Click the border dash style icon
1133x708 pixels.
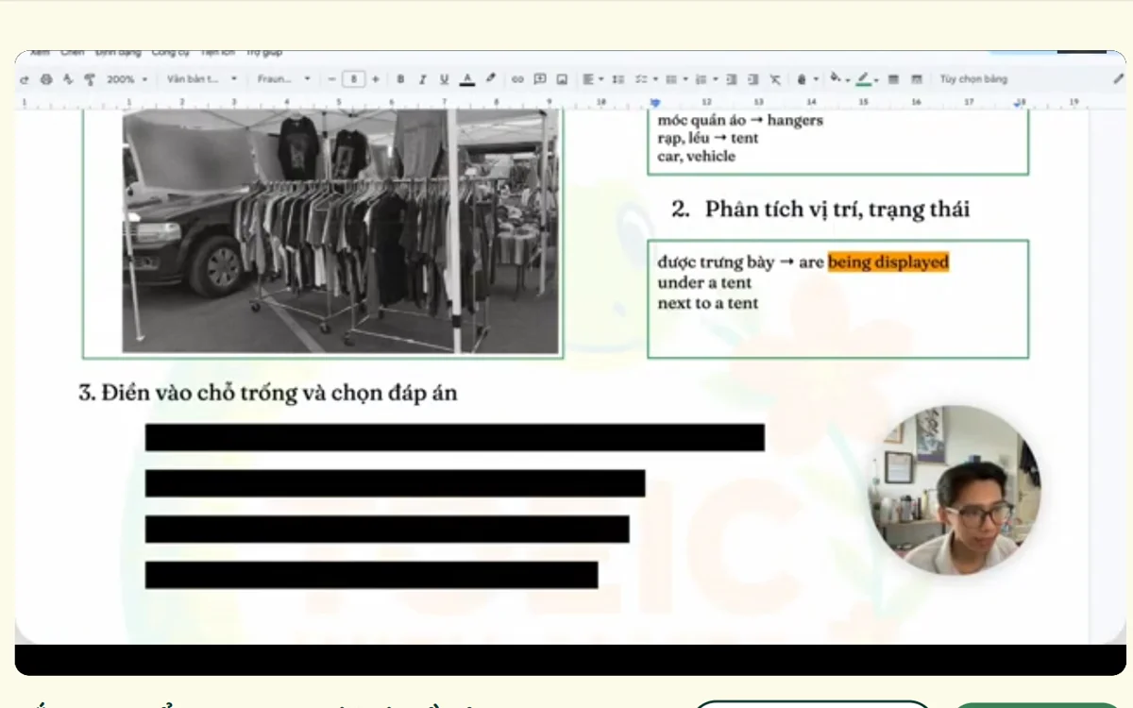tap(916, 79)
